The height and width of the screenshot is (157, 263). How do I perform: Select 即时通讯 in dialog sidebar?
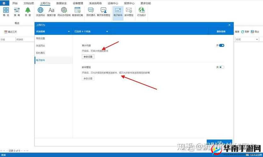tap(54, 53)
